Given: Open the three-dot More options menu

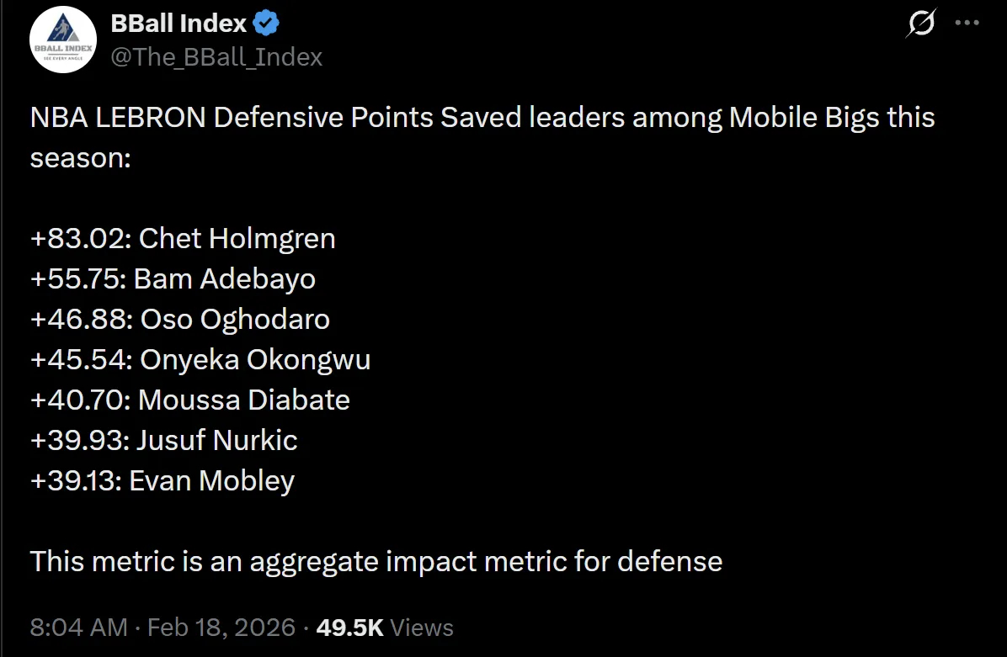Looking at the screenshot, I should coord(967,24).
